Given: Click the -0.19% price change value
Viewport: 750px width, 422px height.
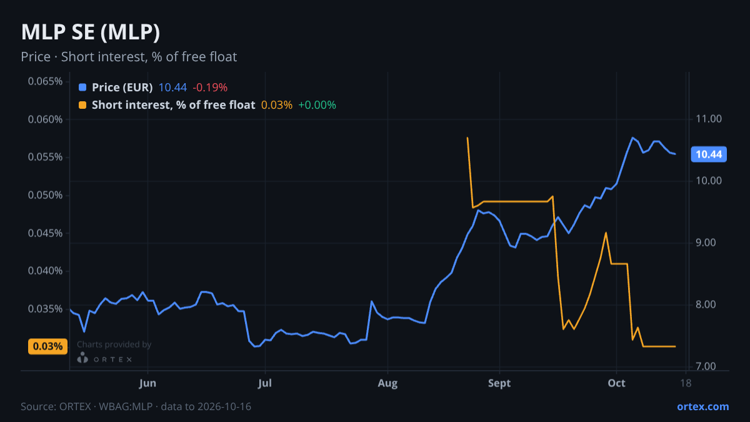Looking at the screenshot, I should [210, 88].
